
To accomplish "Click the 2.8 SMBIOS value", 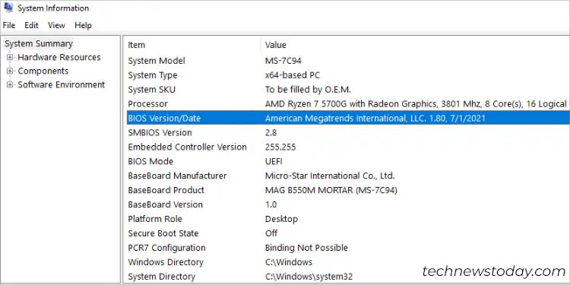I will (x=271, y=133).
